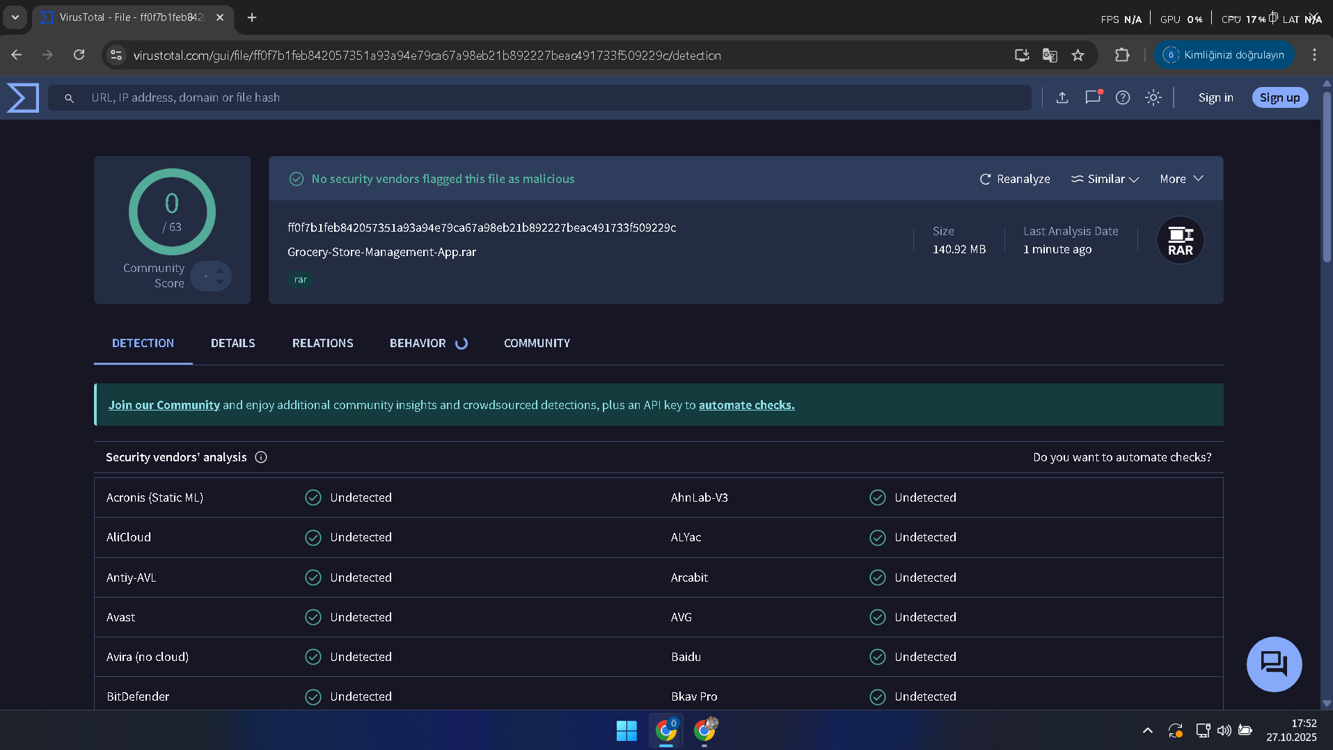
Task: Click the upload file icon
Action: coord(1062,97)
